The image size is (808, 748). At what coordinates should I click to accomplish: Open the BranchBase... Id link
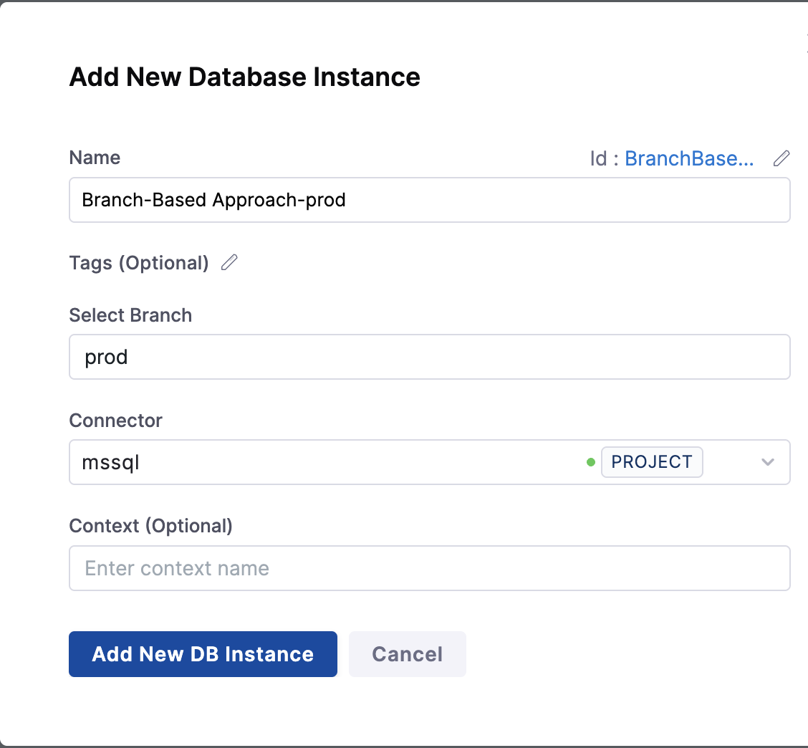click(689, 158)
